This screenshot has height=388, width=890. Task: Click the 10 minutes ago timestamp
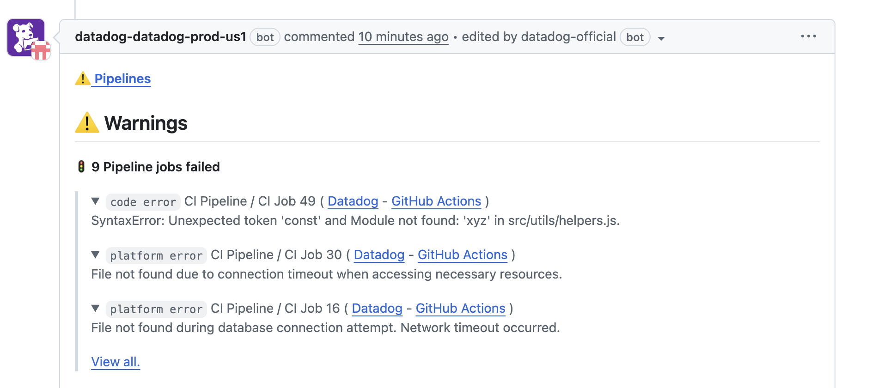(x=403, y=37)
